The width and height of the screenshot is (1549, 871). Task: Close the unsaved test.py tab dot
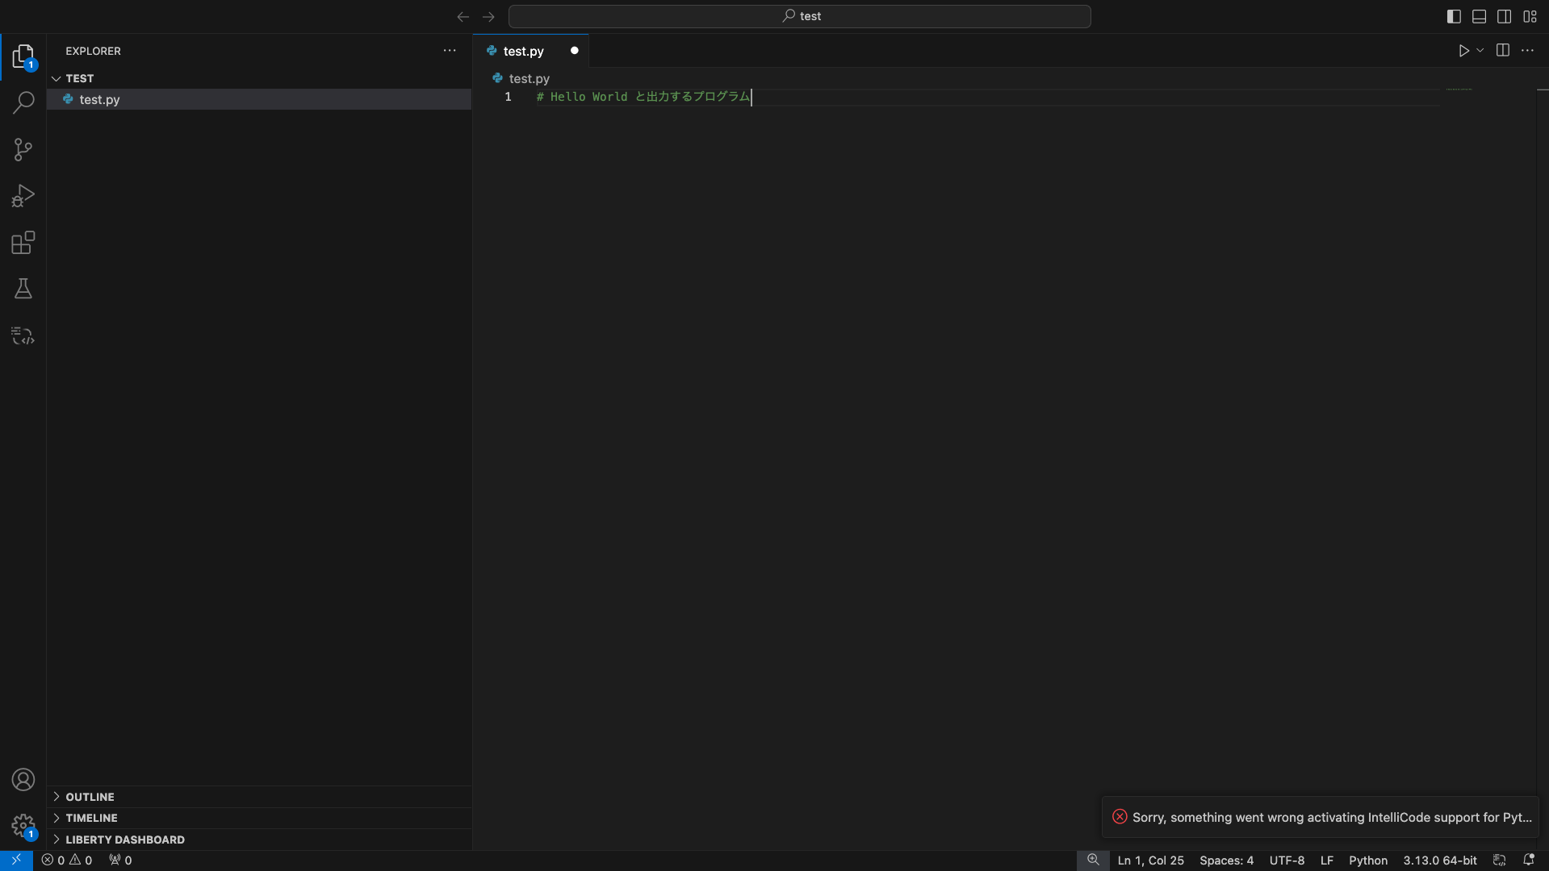coord(575,51)
